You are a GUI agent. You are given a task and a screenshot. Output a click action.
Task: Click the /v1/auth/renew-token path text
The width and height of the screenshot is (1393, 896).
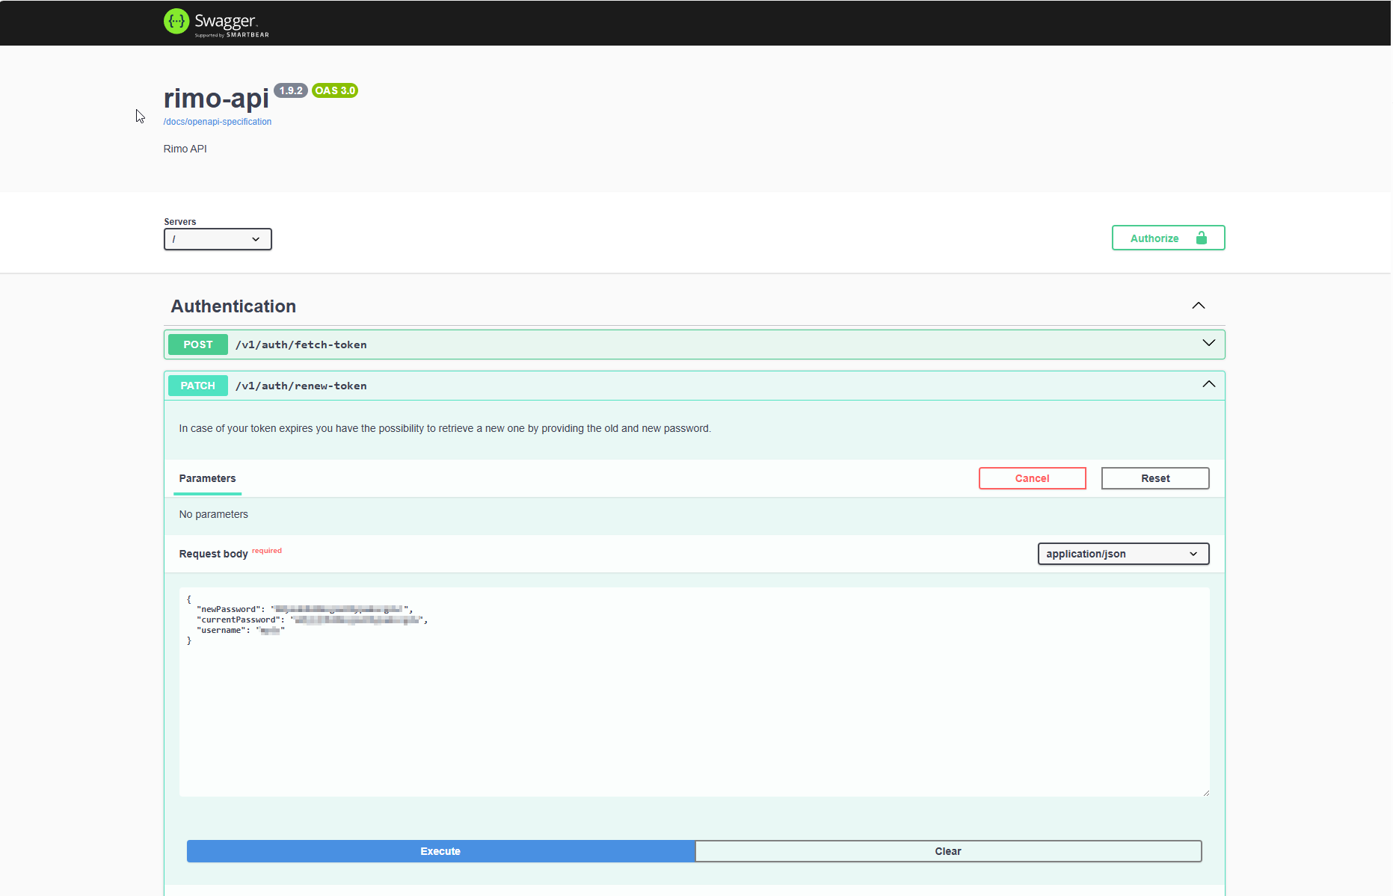[x=301, y=386]
